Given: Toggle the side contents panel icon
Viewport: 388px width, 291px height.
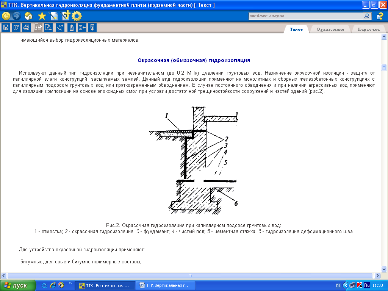Looking at the screenshot, I should (82, 27).
